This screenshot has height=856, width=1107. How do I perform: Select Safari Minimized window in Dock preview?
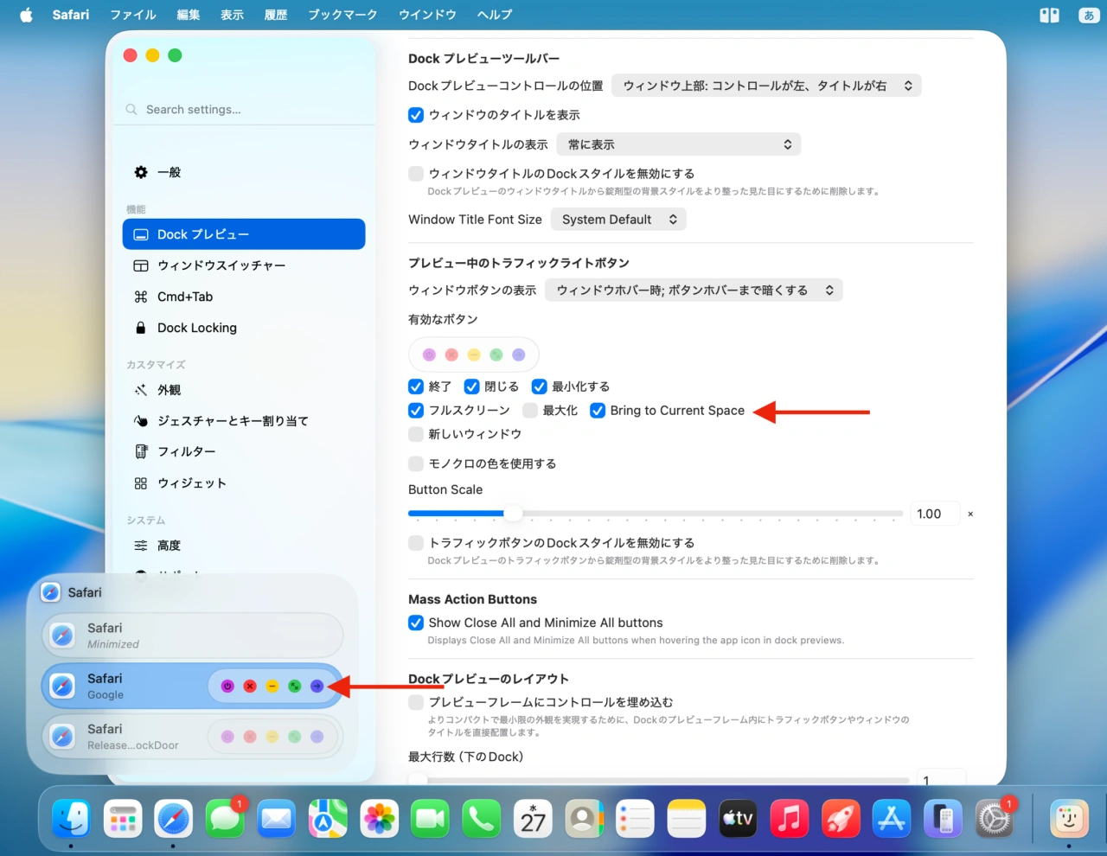pos(192,636)
